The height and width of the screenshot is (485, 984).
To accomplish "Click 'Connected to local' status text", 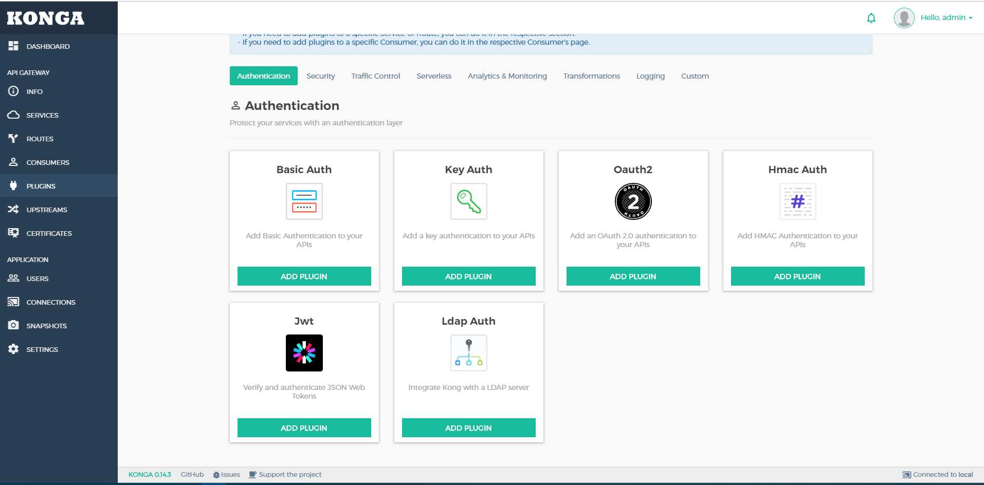I will click(x=943, y=475).
